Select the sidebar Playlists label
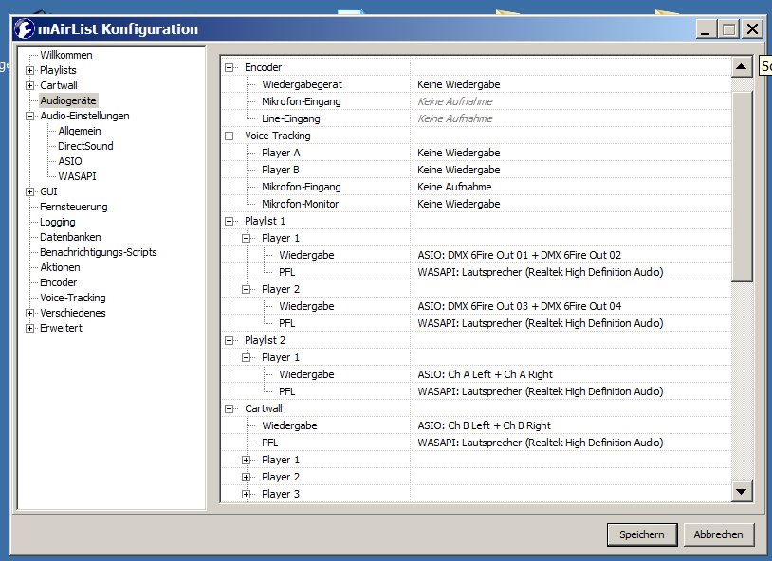 point(58,70)
